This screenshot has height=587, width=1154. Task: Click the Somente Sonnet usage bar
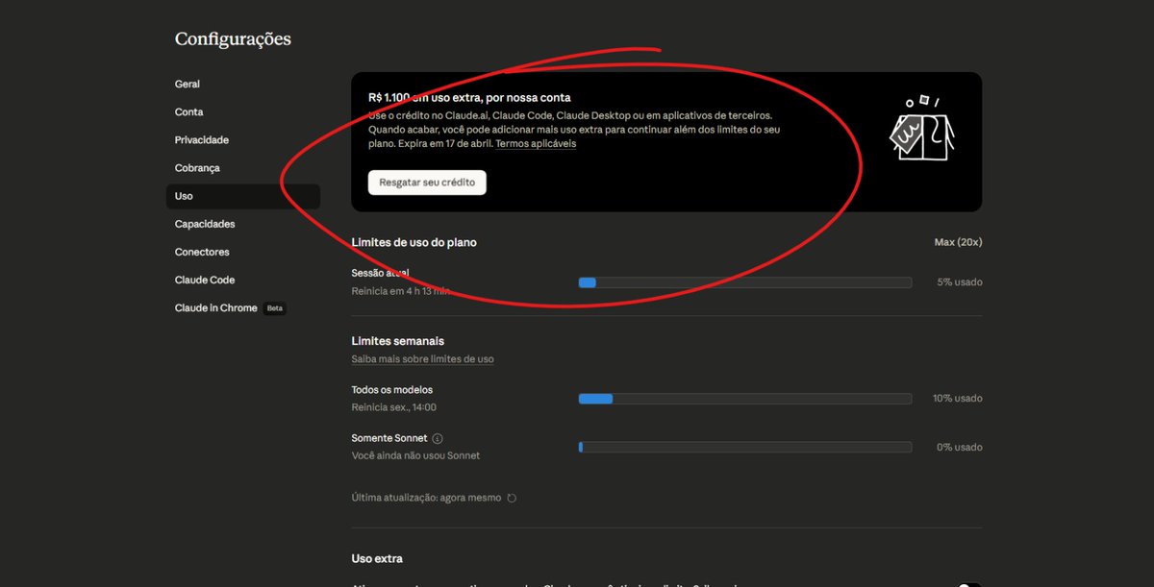pos(745,447)
